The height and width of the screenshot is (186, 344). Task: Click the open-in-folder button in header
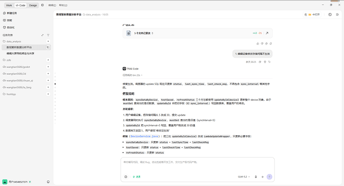click(x=312, y=14)
